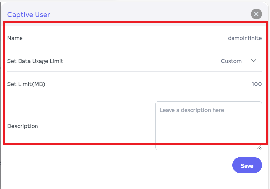This screenshot has height=189, width=270.
Task: Click the empty middle of the data usage row
Action: pos(140,61)
